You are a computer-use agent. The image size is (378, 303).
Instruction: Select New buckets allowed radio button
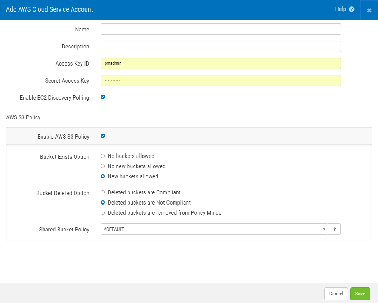[103, 176]
